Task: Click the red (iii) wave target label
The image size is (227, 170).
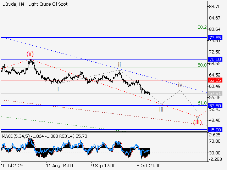Action: (x=197, y=122)
